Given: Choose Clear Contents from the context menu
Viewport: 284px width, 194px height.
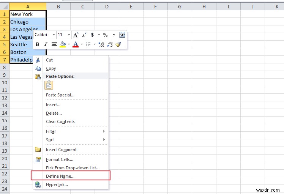Looking at the screenshot, I should [x=71, y=121].
